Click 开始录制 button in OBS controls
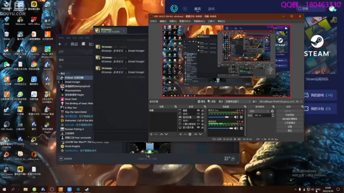Screen dimensions: 344x193 tap(290, 115)
